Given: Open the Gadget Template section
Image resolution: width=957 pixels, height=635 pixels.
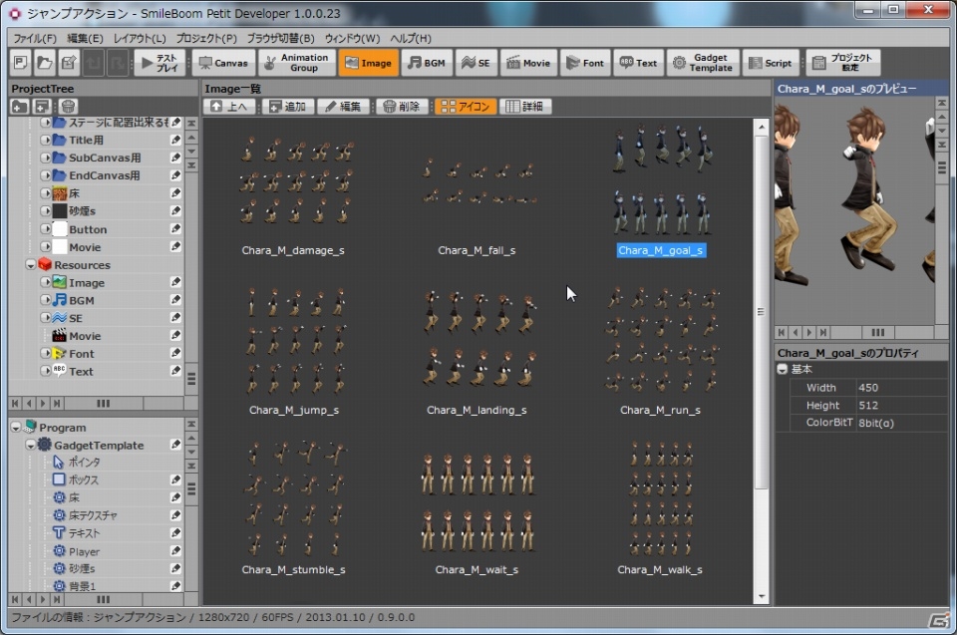Looking at the screenshot, I should pyautogui.click(x=703, y=63).
